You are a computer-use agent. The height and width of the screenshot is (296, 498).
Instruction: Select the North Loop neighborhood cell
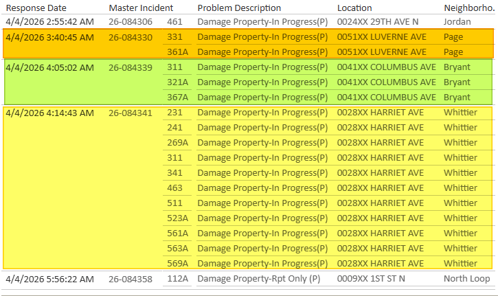(x=466, y=279)
